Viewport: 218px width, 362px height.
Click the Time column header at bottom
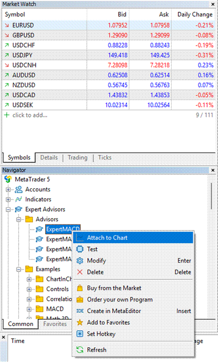click(18, 341)
